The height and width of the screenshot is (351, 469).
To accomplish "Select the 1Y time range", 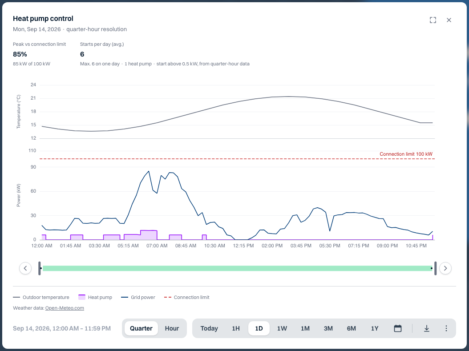I will (x=375, y=328).
